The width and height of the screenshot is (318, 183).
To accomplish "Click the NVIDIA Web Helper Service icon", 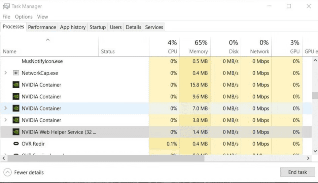I will point(16,132).
